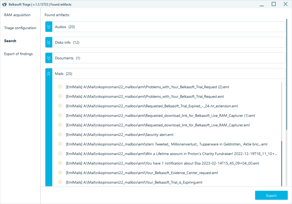
Task: Select the Problems_with_Your_Belkasoft_Trial_Request.eml entry
Action: [145, 96]
